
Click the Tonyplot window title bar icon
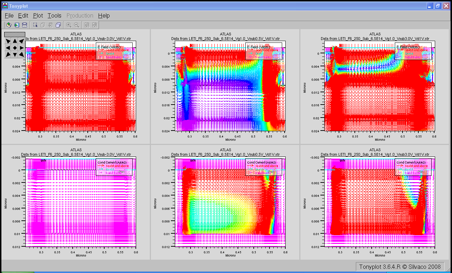[5, 6]
